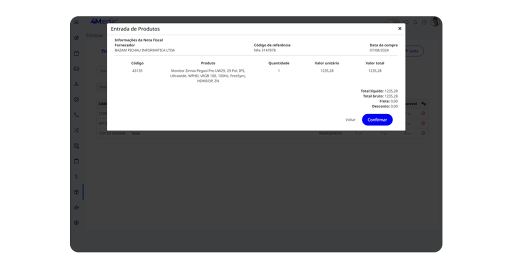Open the chart icon above the sidebar gear
This screenshot has width=512, height=269.
(x=76, y=207)
